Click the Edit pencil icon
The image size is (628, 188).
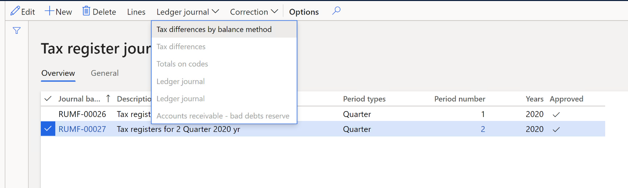15,11
